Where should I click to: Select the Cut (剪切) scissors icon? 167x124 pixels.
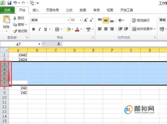click(x=15, y=18)
